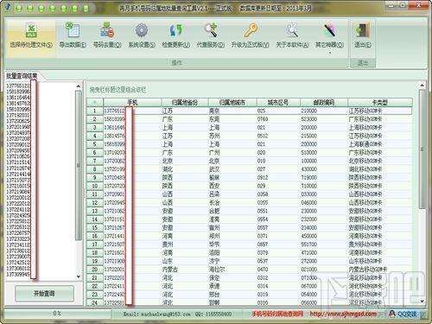Click the table corner select-all cell
This screenshot has height=324, width=432.
(x=95, y=102)
